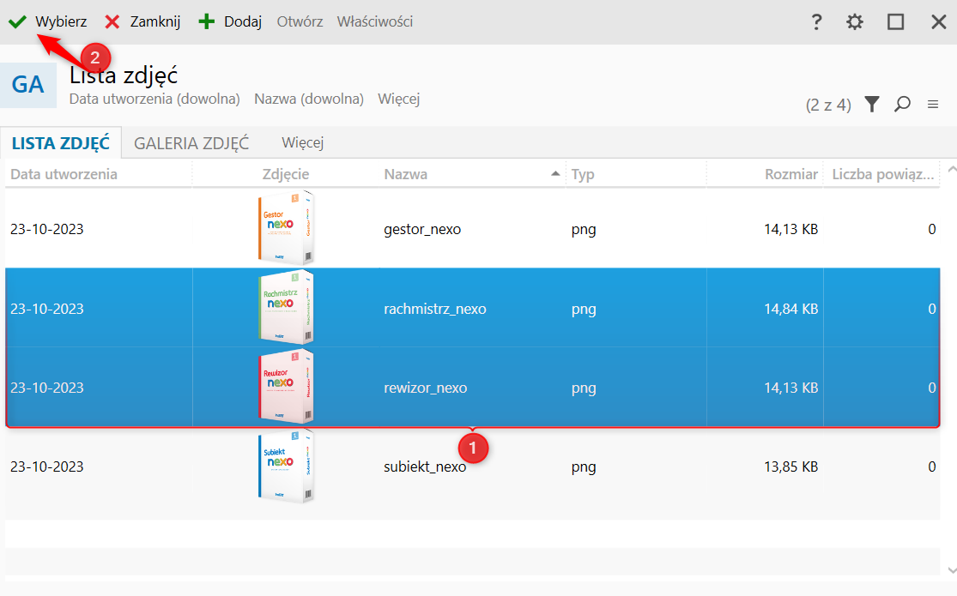Viewport: 957px width, 596px height.
Task: Select the rewizor_nexo box thumbnail
Action: tap(286, 386)
